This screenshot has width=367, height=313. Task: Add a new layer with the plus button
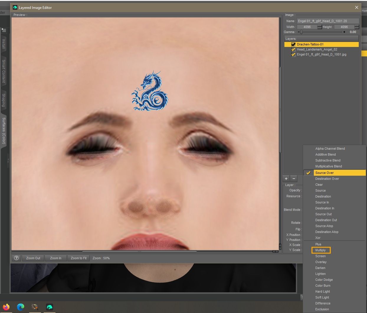[286, 179]
